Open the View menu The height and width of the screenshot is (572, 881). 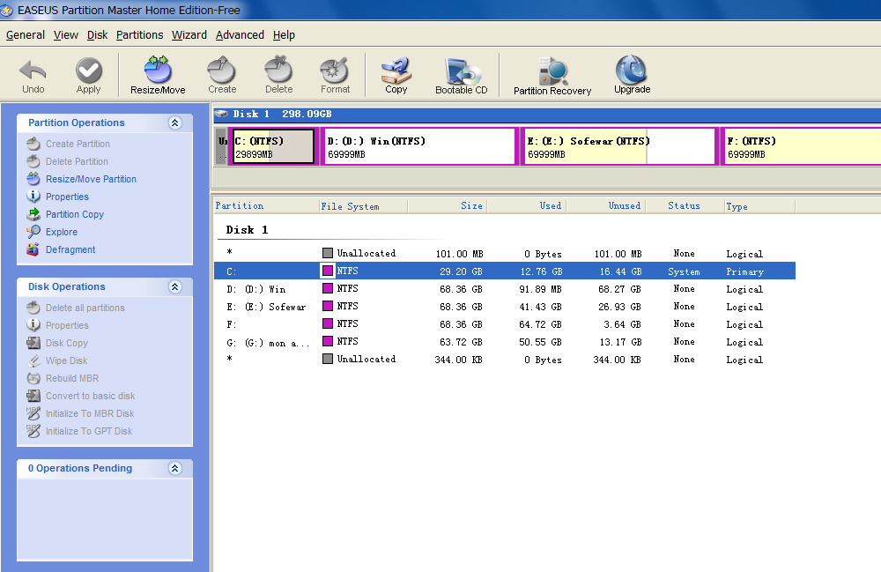tap(66, 35)
